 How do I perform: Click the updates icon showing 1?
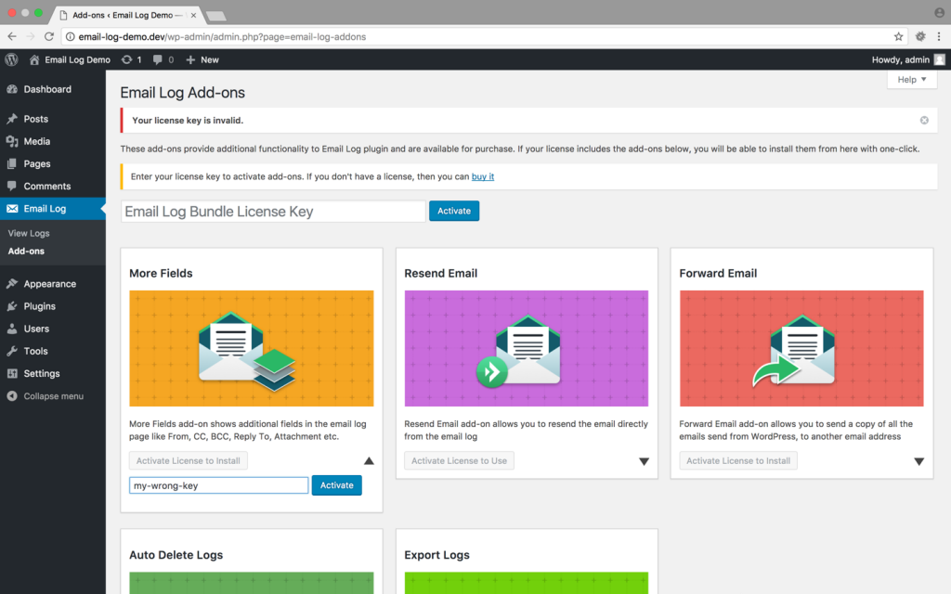click(x=131, y=59)
